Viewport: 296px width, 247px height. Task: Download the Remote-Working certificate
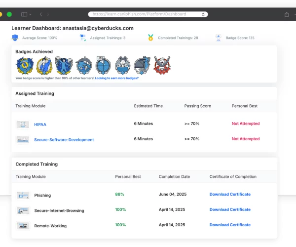point(230,225)
